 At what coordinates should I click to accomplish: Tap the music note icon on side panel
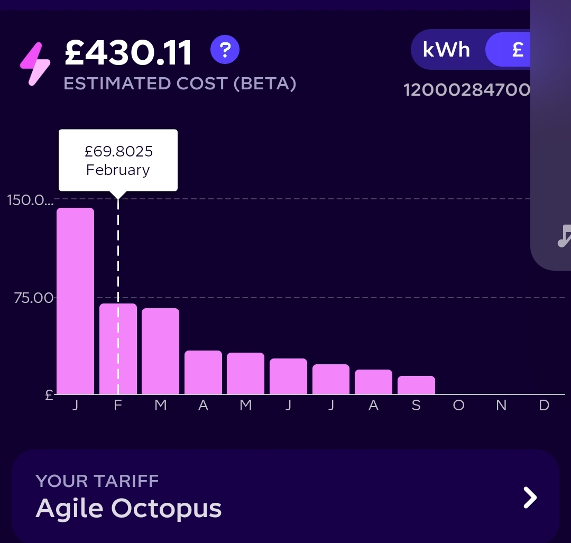(565, 236)
